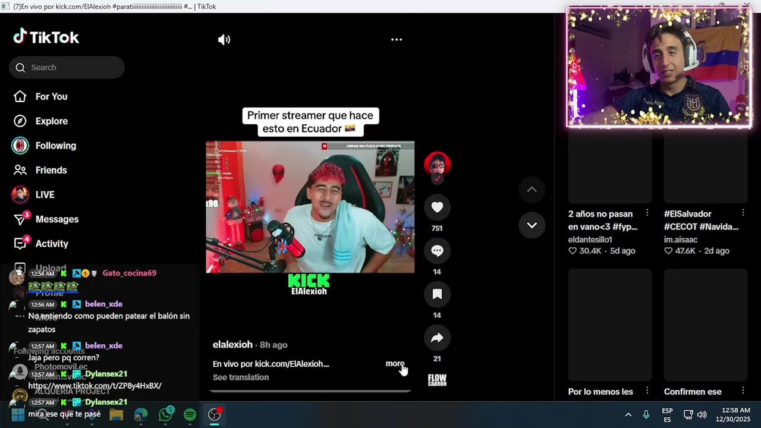
Task: Click the Messages icon with badge 3
Action: pyautogui.click(x=21, y=219)
